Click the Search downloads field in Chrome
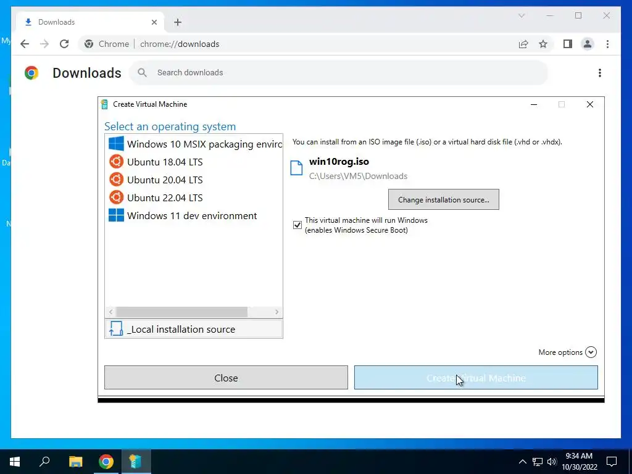Image resolution: width=632 pixels, height=474 pixels. point(339,73)
